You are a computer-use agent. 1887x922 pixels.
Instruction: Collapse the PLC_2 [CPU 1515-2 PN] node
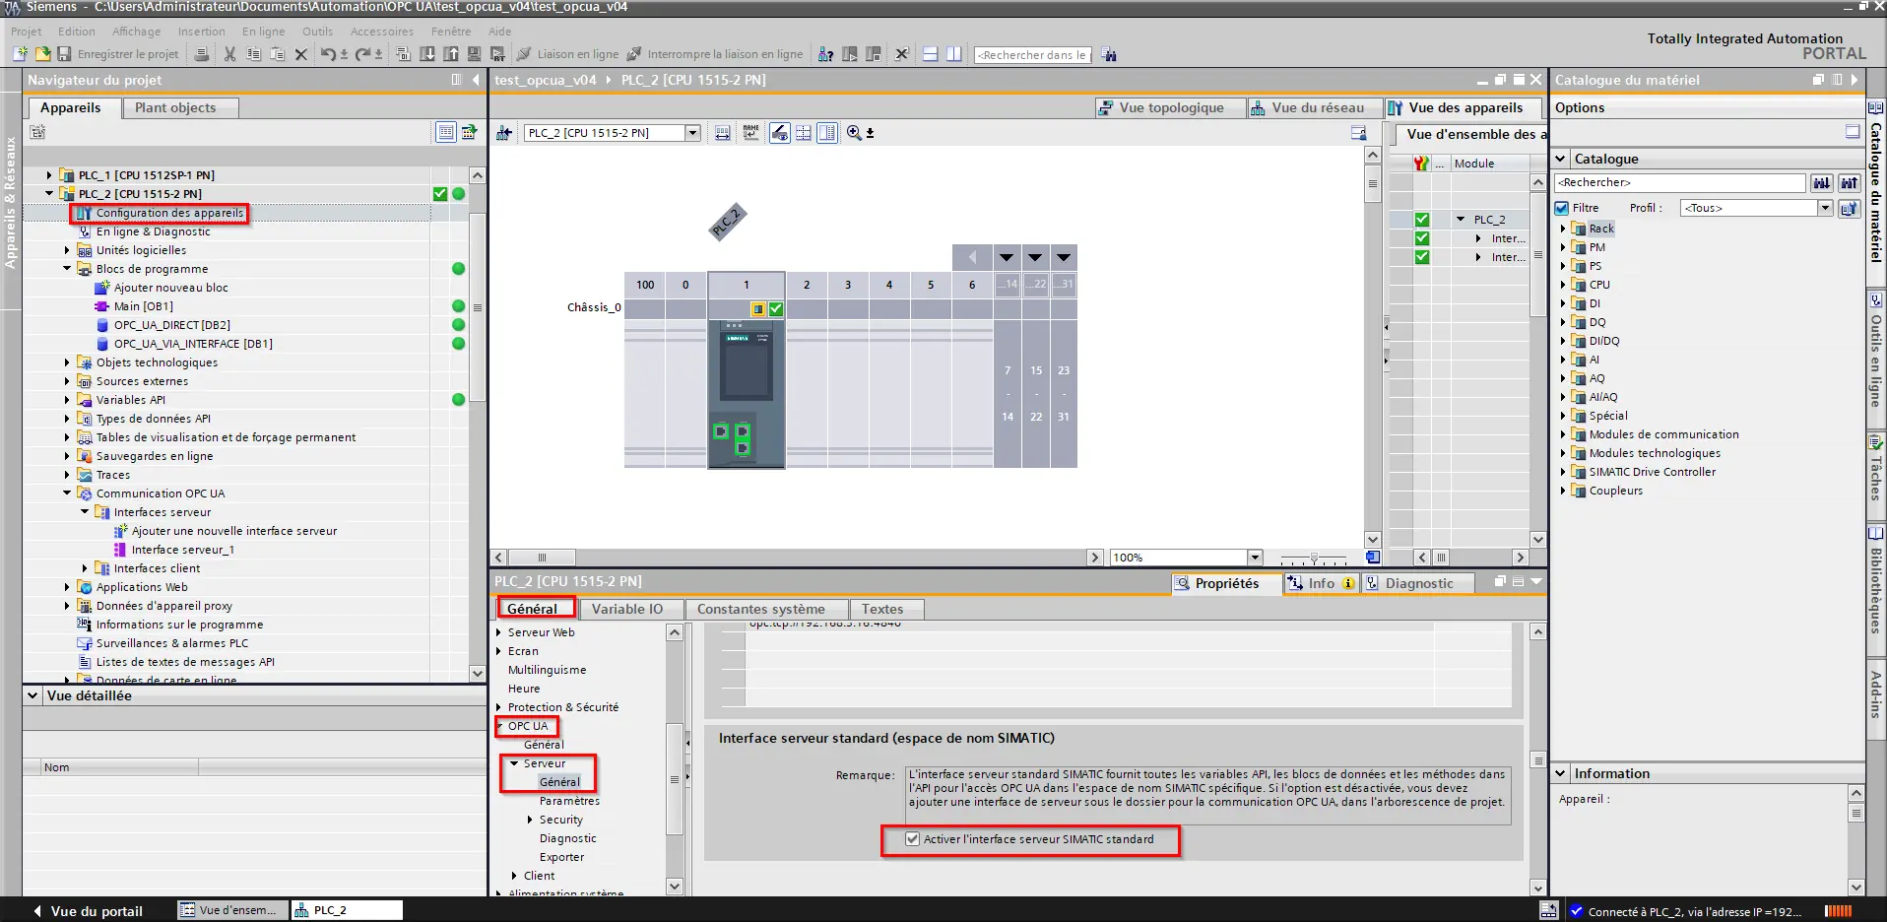click(x=49, y=194)
